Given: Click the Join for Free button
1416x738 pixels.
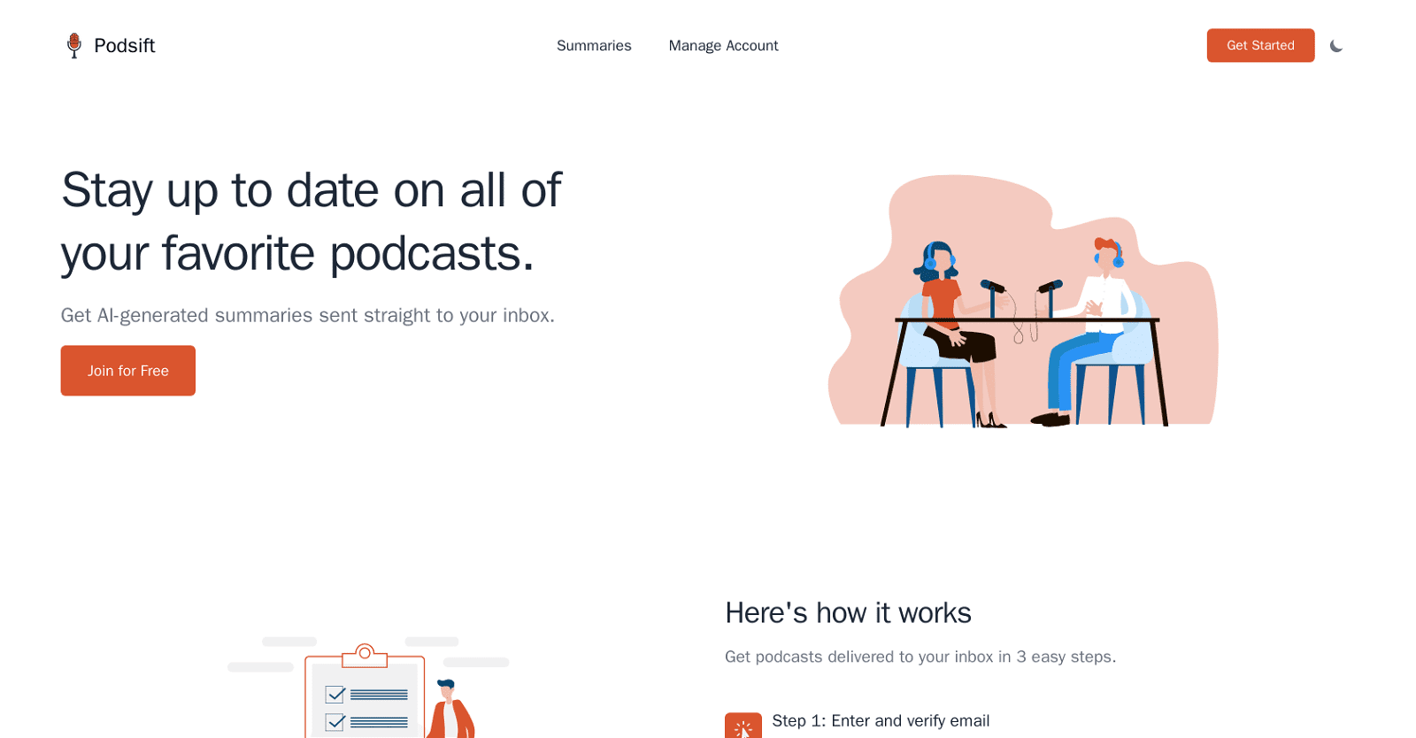Looking at the screenshot, I should click(x=128, y=371).
